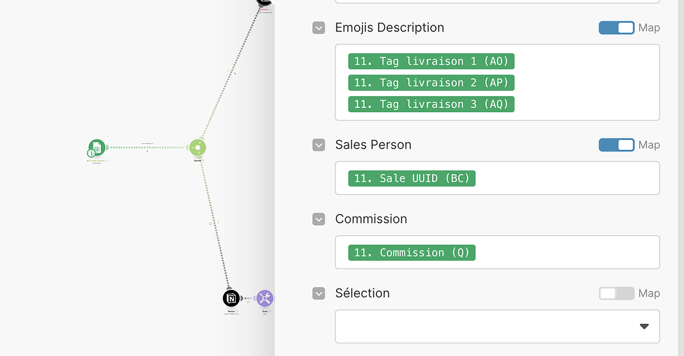684x356 pixels.
Task: Open the Sélection dropdown list
Action: pyautogui.click(x=497, y=326)
